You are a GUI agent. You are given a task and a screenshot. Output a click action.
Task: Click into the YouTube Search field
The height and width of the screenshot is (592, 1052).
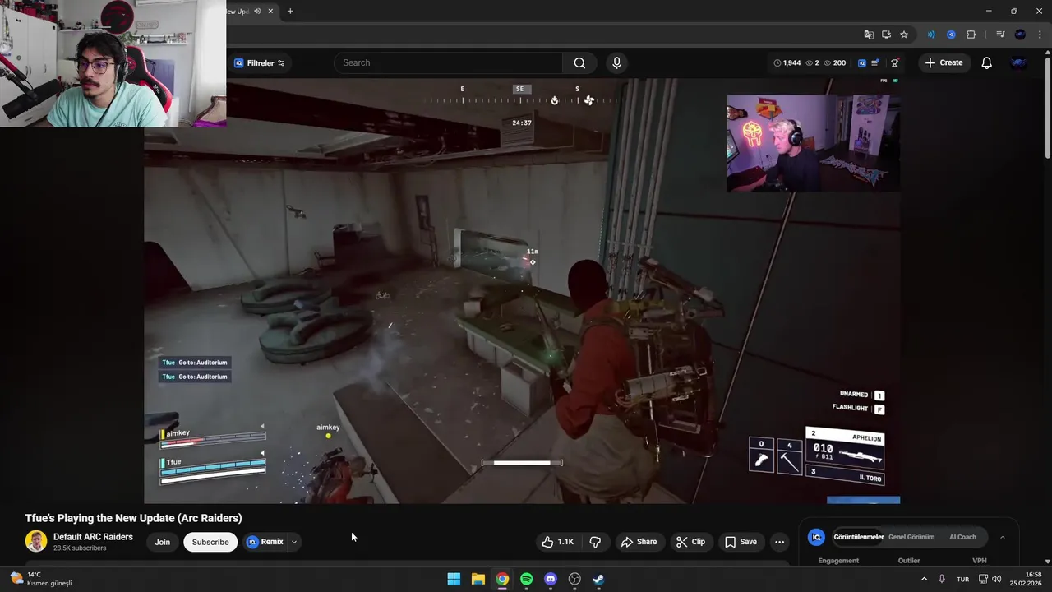(448, 63)
